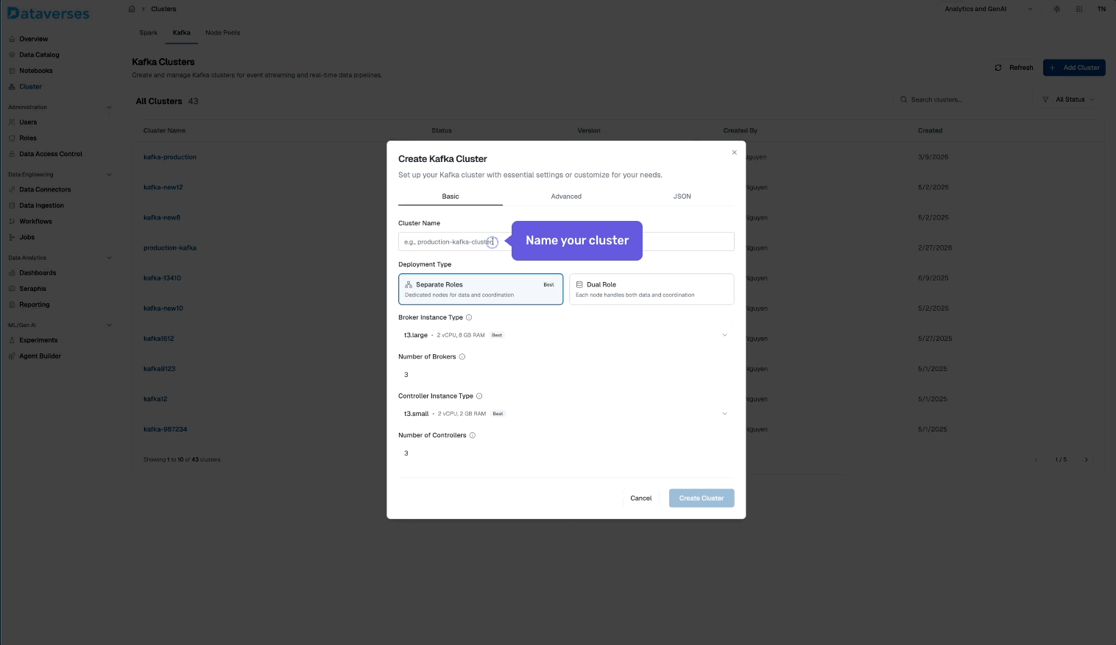Focus the Number of Controllers field
1116x645 pixels.
(566, 454)
